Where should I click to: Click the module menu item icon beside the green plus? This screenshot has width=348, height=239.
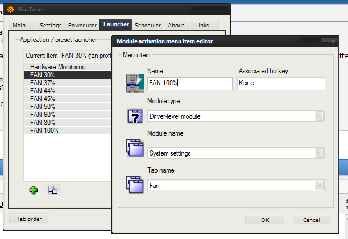tap(53, 190)
